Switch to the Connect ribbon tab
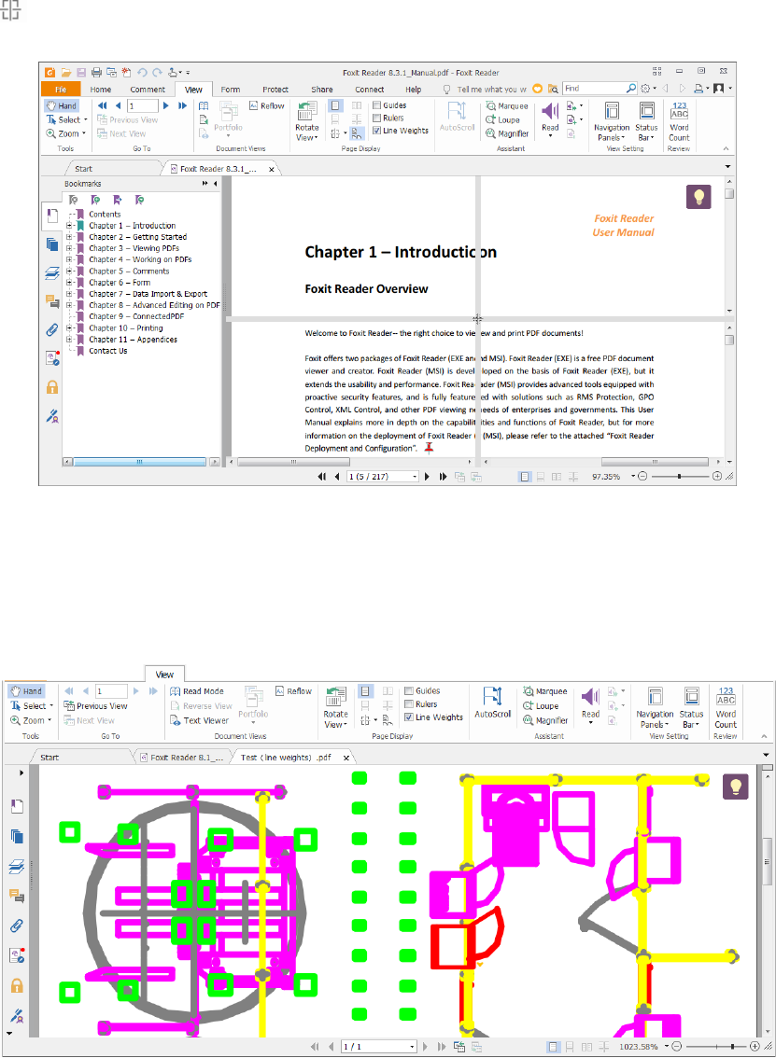Image resolution: width=776 pixels, height=1058 pixels. 370,89
